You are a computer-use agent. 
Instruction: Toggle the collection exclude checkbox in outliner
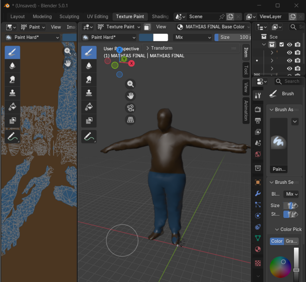pyautogui.click(x=281, y=45)
